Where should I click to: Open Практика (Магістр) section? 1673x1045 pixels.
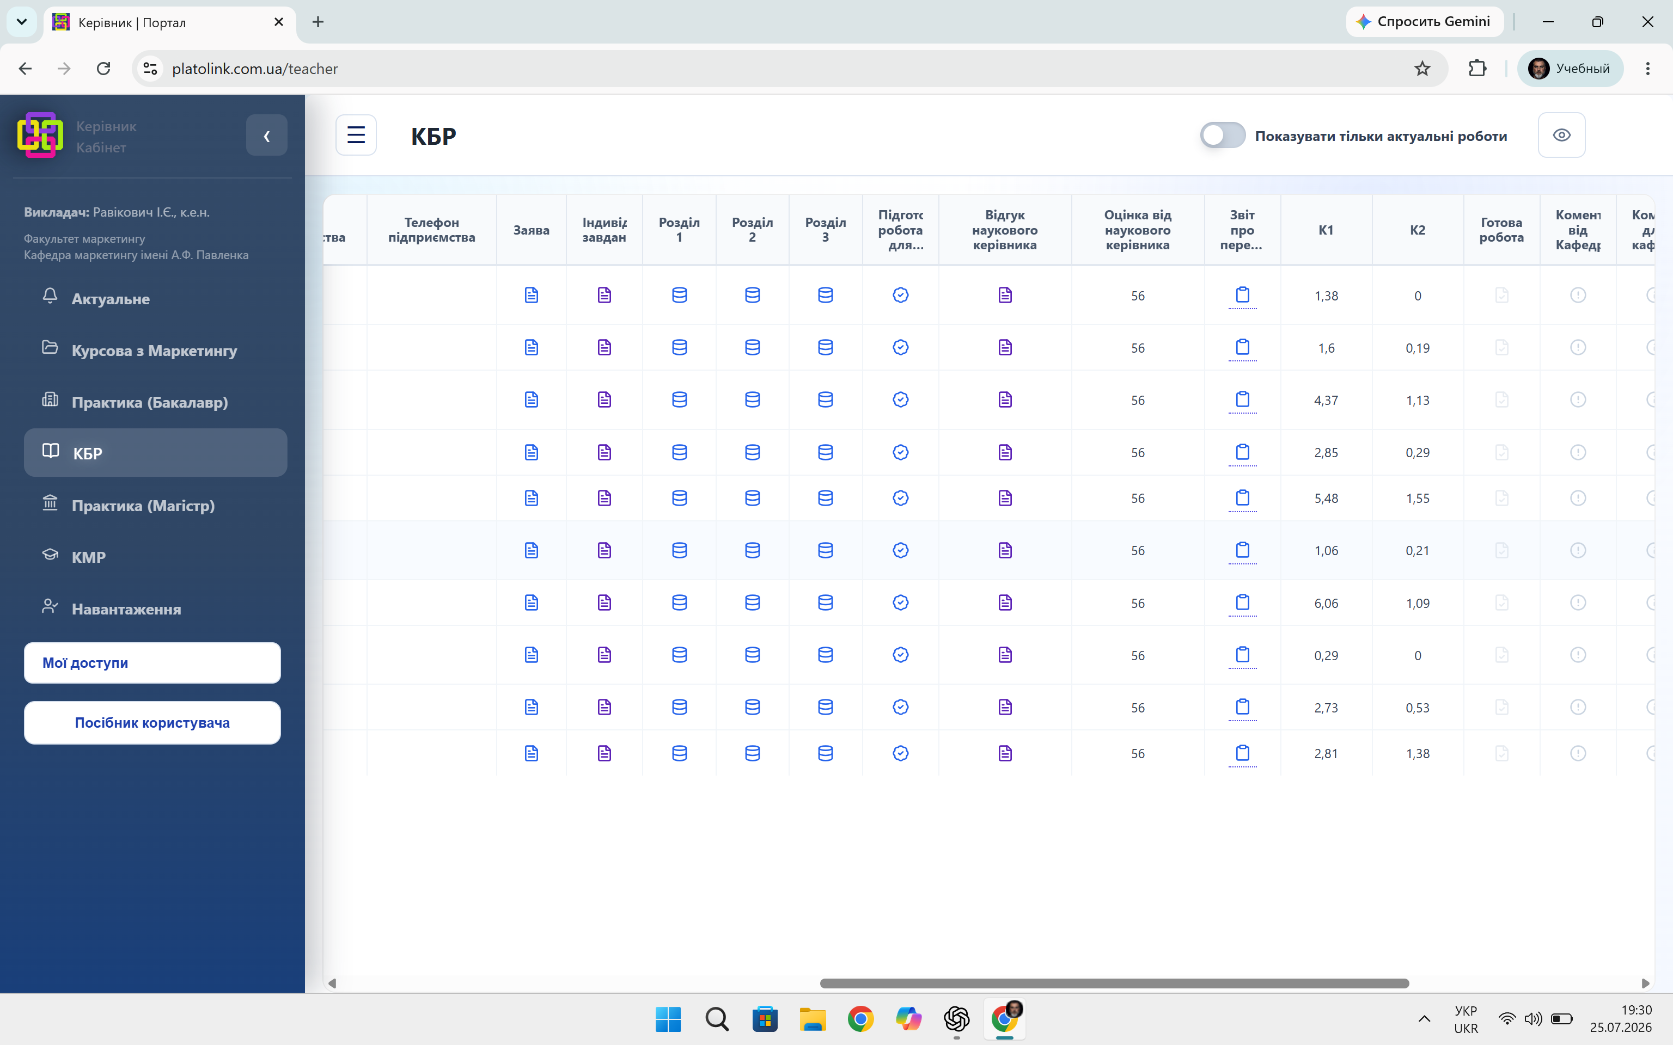point(156,505)
